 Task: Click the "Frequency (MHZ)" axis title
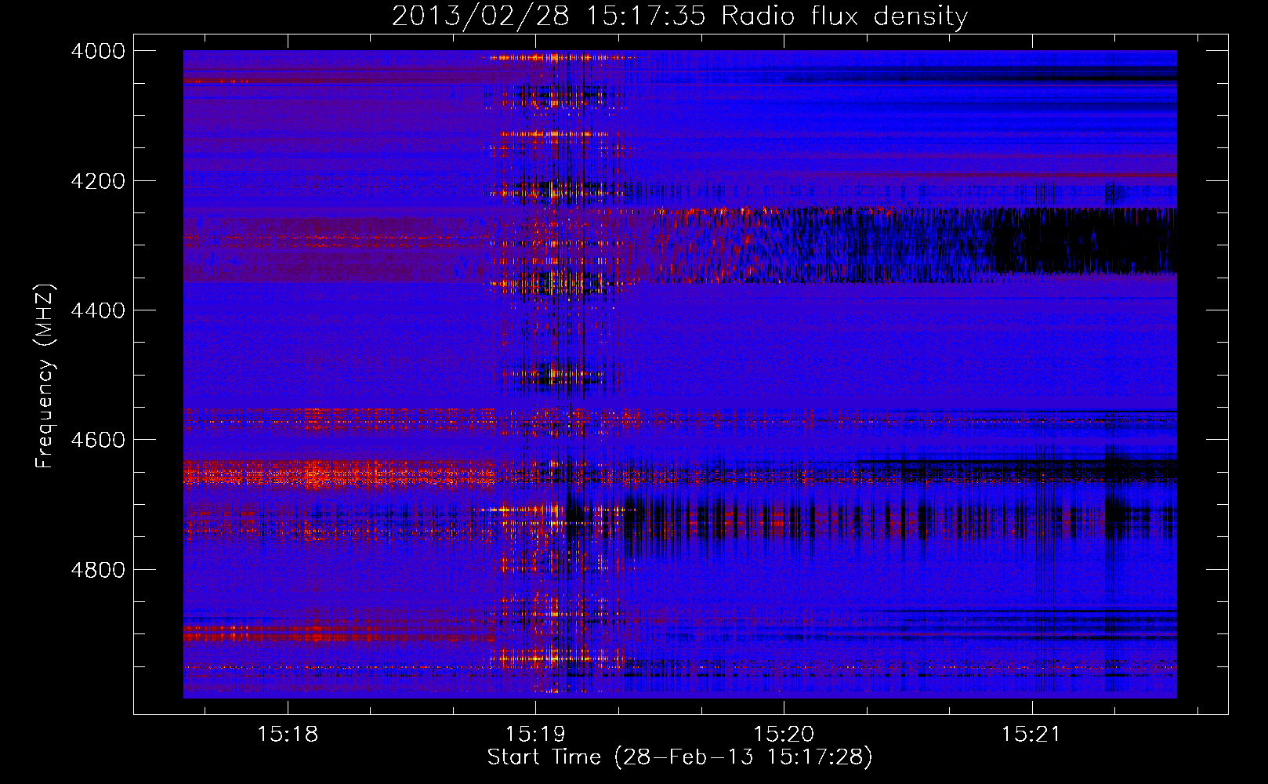[45, 376]
